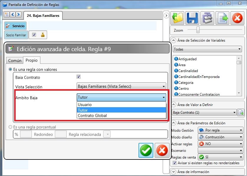Click the Redondeo input field
Image resolution: width=247 pixels, height=176 pixels.
[61, 134]
